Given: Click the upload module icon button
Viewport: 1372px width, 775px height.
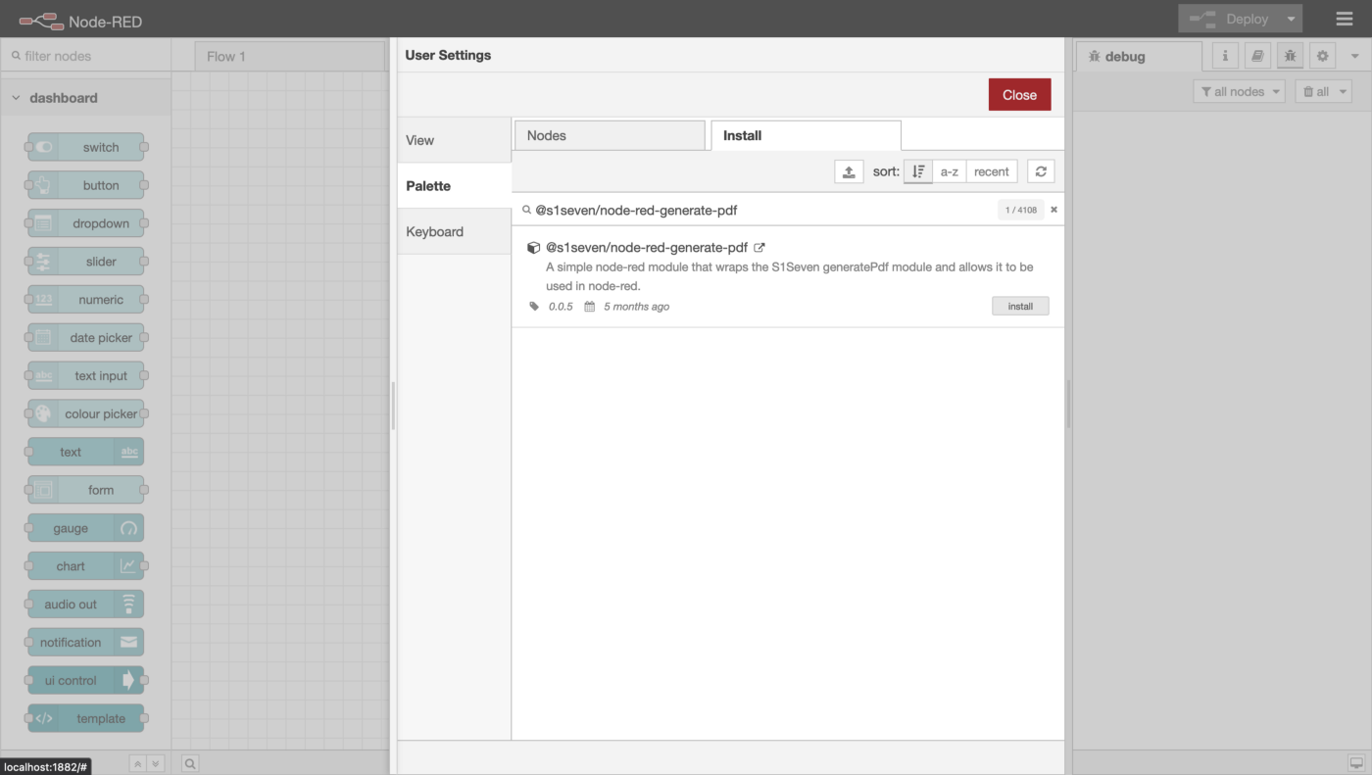Looking at the screenshot, I should pos(849,171).
